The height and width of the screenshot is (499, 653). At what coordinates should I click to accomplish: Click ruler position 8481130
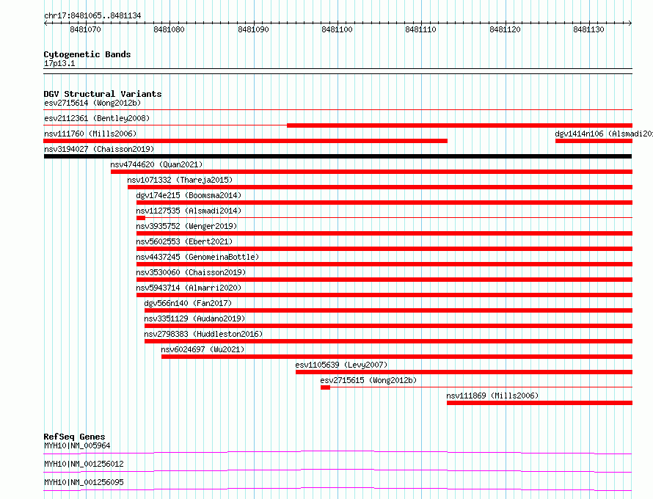coord(588,29)
